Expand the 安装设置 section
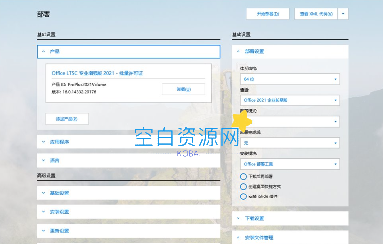This screenshot has height=244, width=383. click(x=129, y=212)
